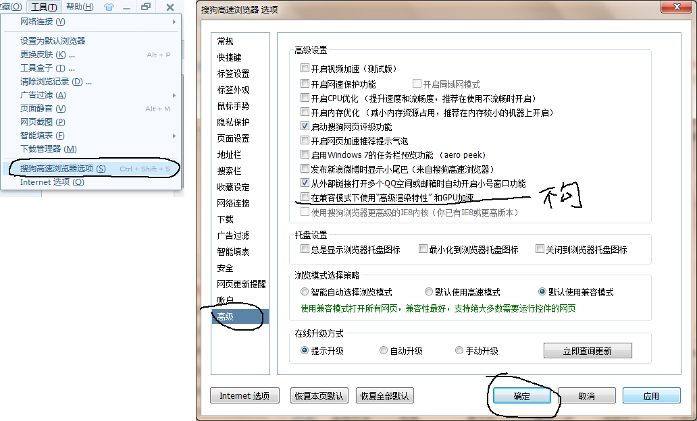Go to 页面设置 in sidebar
Viewport: 697px width, 421px height.
coord(240,138)
